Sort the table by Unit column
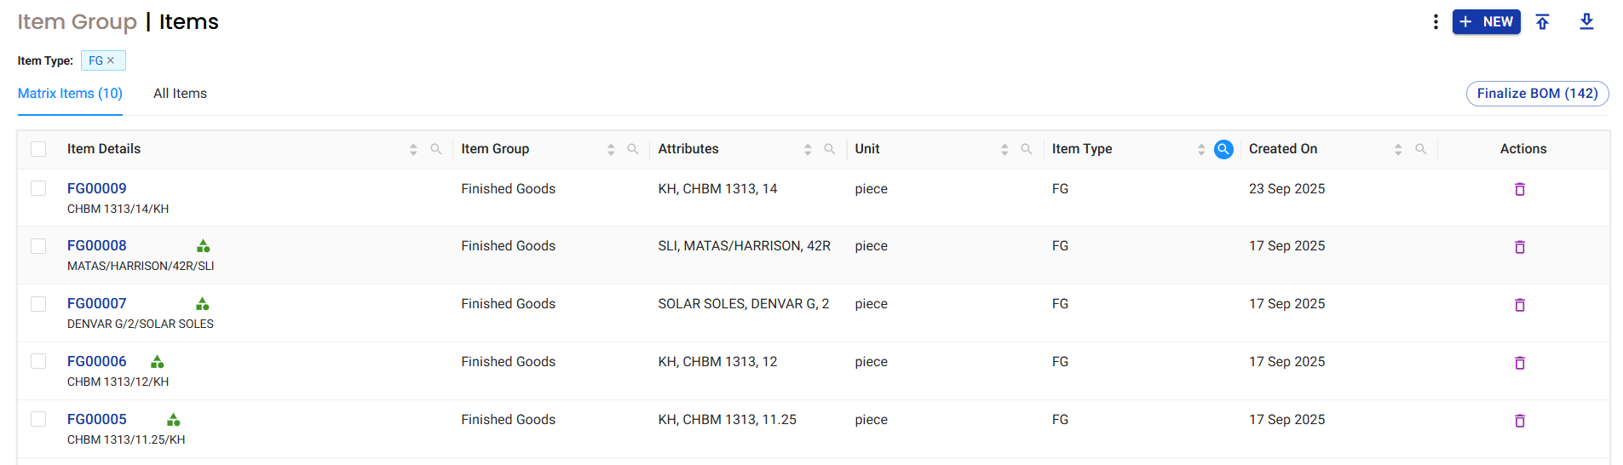1623x465 pixels. click(x=1004, y=149)
